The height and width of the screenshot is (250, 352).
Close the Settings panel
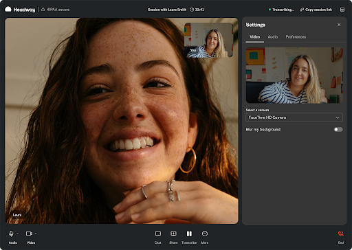[x=339, y=25]
